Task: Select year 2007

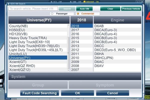Action: tap(82, 70)
